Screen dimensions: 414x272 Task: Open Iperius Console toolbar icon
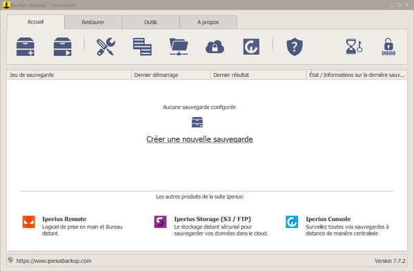click(x=251, y=47)
